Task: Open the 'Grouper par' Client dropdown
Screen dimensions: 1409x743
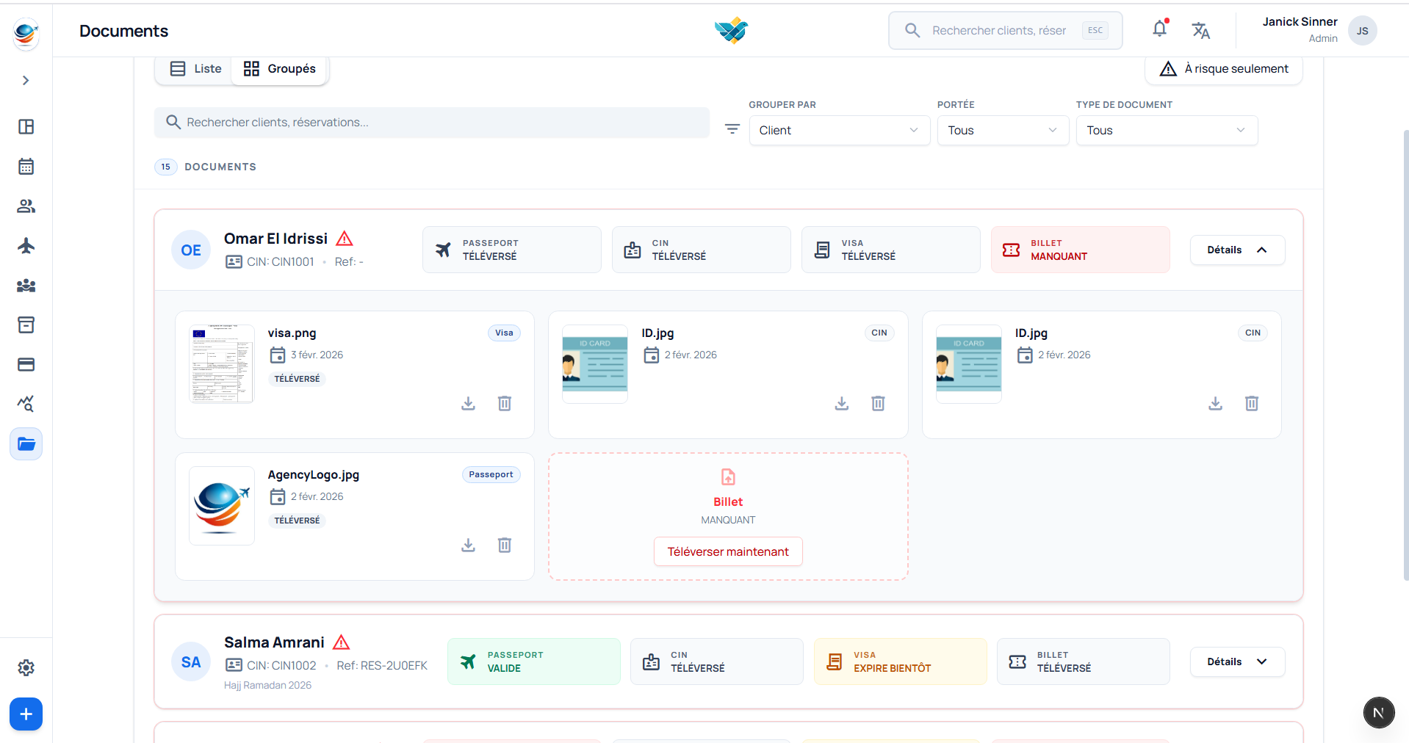Action: click(839, 130)
